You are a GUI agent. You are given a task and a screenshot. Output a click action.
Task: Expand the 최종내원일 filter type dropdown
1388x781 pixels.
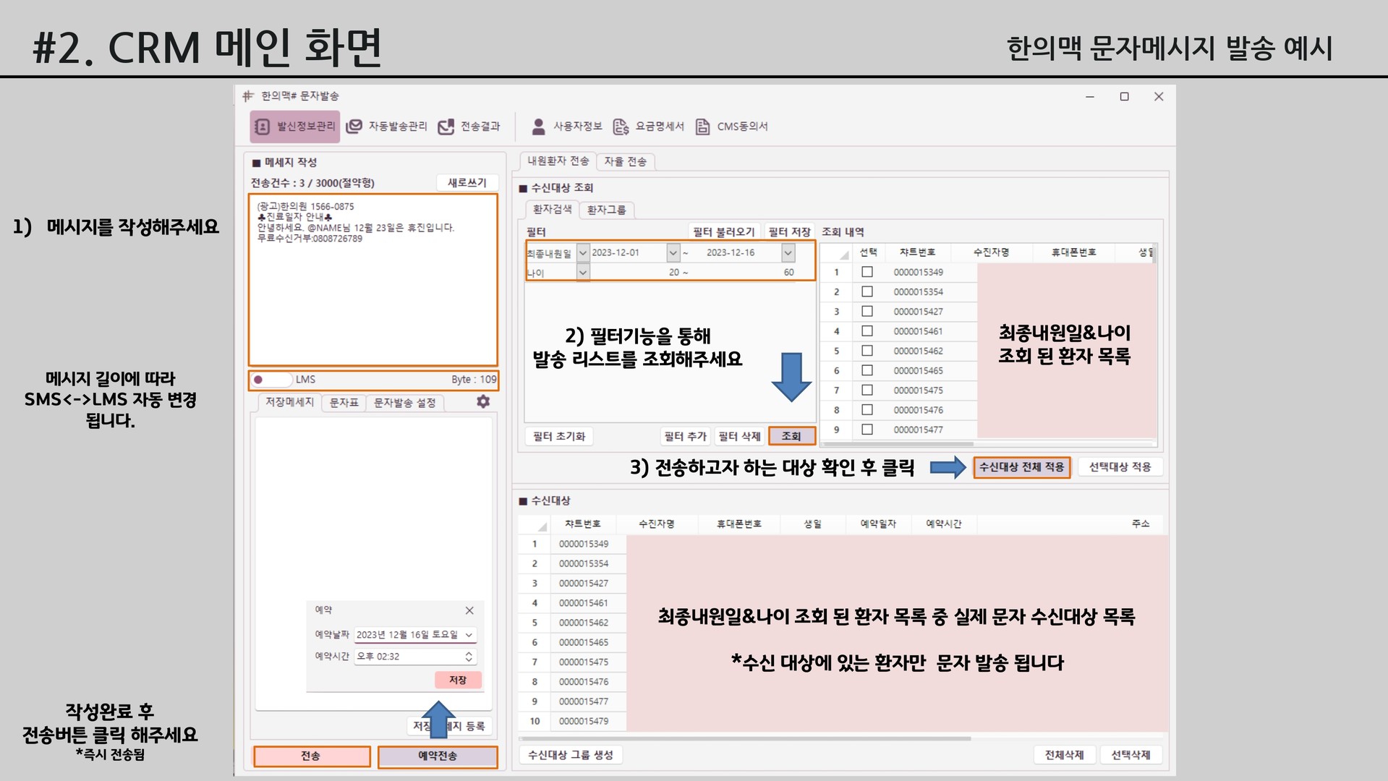pyautogui.click(x=583, y=253)
